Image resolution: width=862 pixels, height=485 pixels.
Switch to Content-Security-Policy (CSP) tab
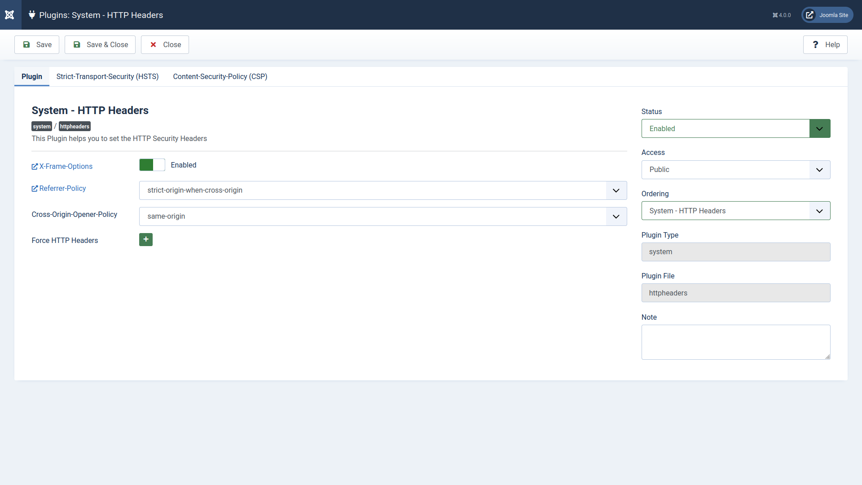pos(220,76)
